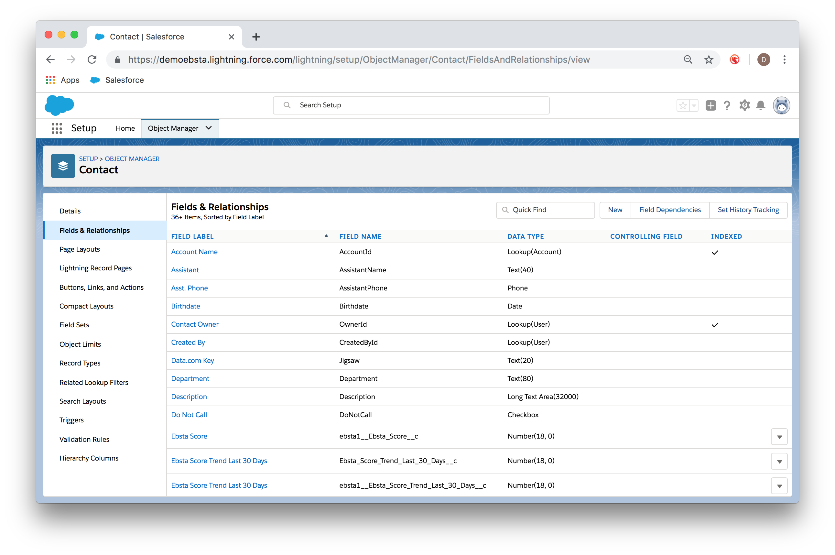Reload the browser page

point(92,60)
